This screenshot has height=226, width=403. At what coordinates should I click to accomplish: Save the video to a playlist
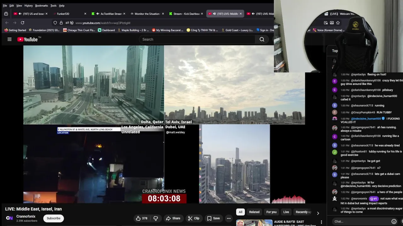click(213, 218)
